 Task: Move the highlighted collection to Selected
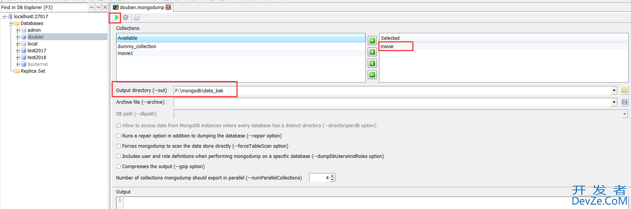tap(372, 52)
